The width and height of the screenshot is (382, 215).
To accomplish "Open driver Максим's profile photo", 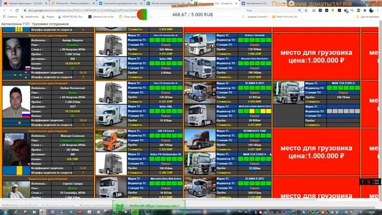I will point(16,149).
